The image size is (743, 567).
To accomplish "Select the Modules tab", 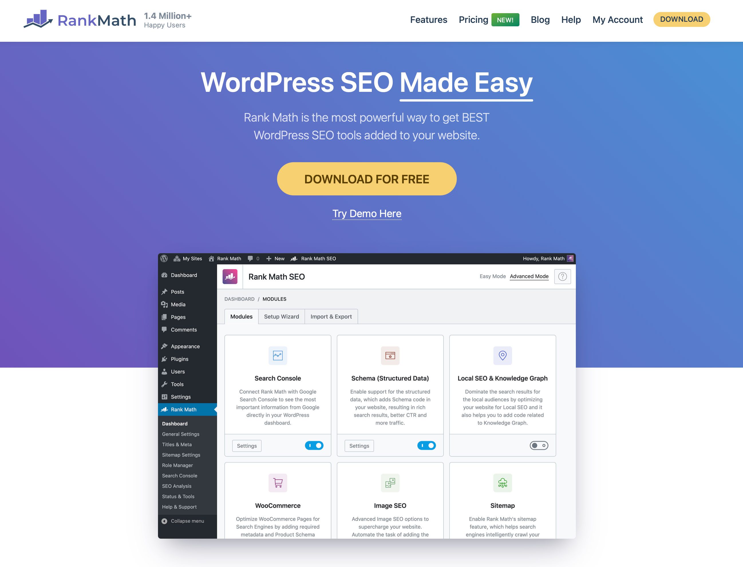I will point(241,316).
